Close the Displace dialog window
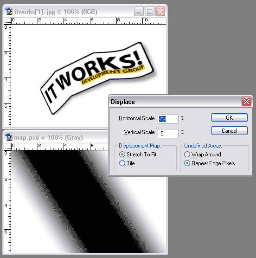The image size is (256, 258). (246, 102)
